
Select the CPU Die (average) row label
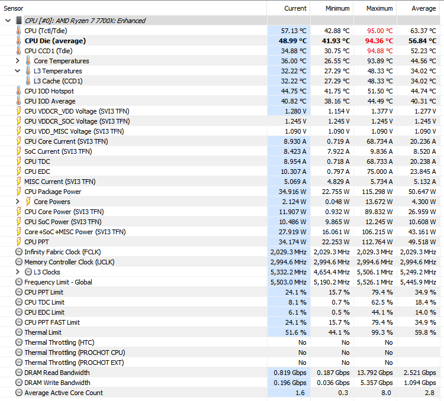pyautogui.click(x=55, y=41)
